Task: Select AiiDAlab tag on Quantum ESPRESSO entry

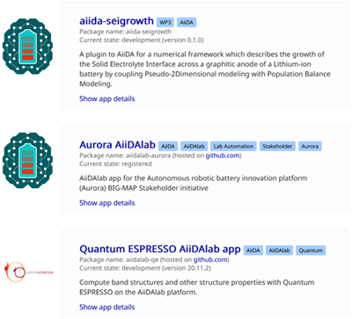Action: pos(279,250)
